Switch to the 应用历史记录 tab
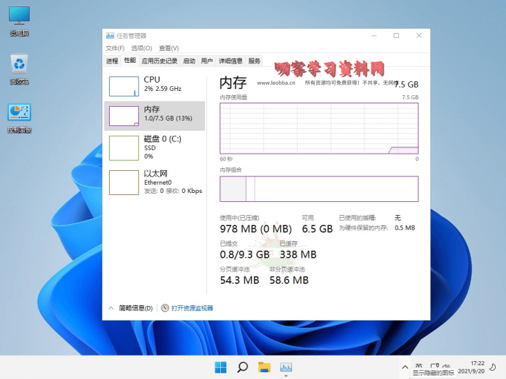This screenshot has height=379, width=506. 159,61
